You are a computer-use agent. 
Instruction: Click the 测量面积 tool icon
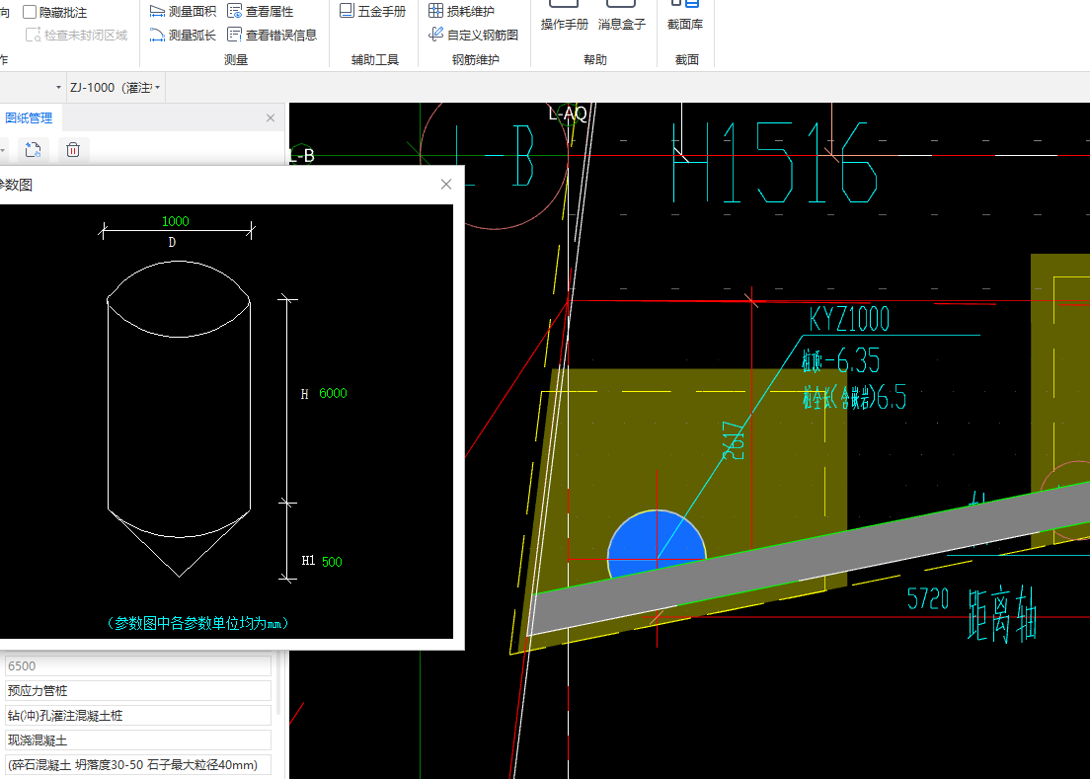coord(157,11)
